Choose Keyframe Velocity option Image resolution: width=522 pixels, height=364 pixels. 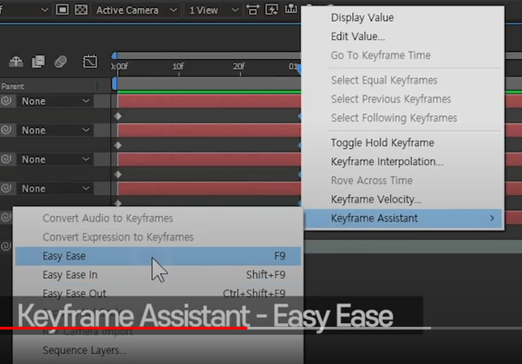pyautogui.click(x=376, y=200)
